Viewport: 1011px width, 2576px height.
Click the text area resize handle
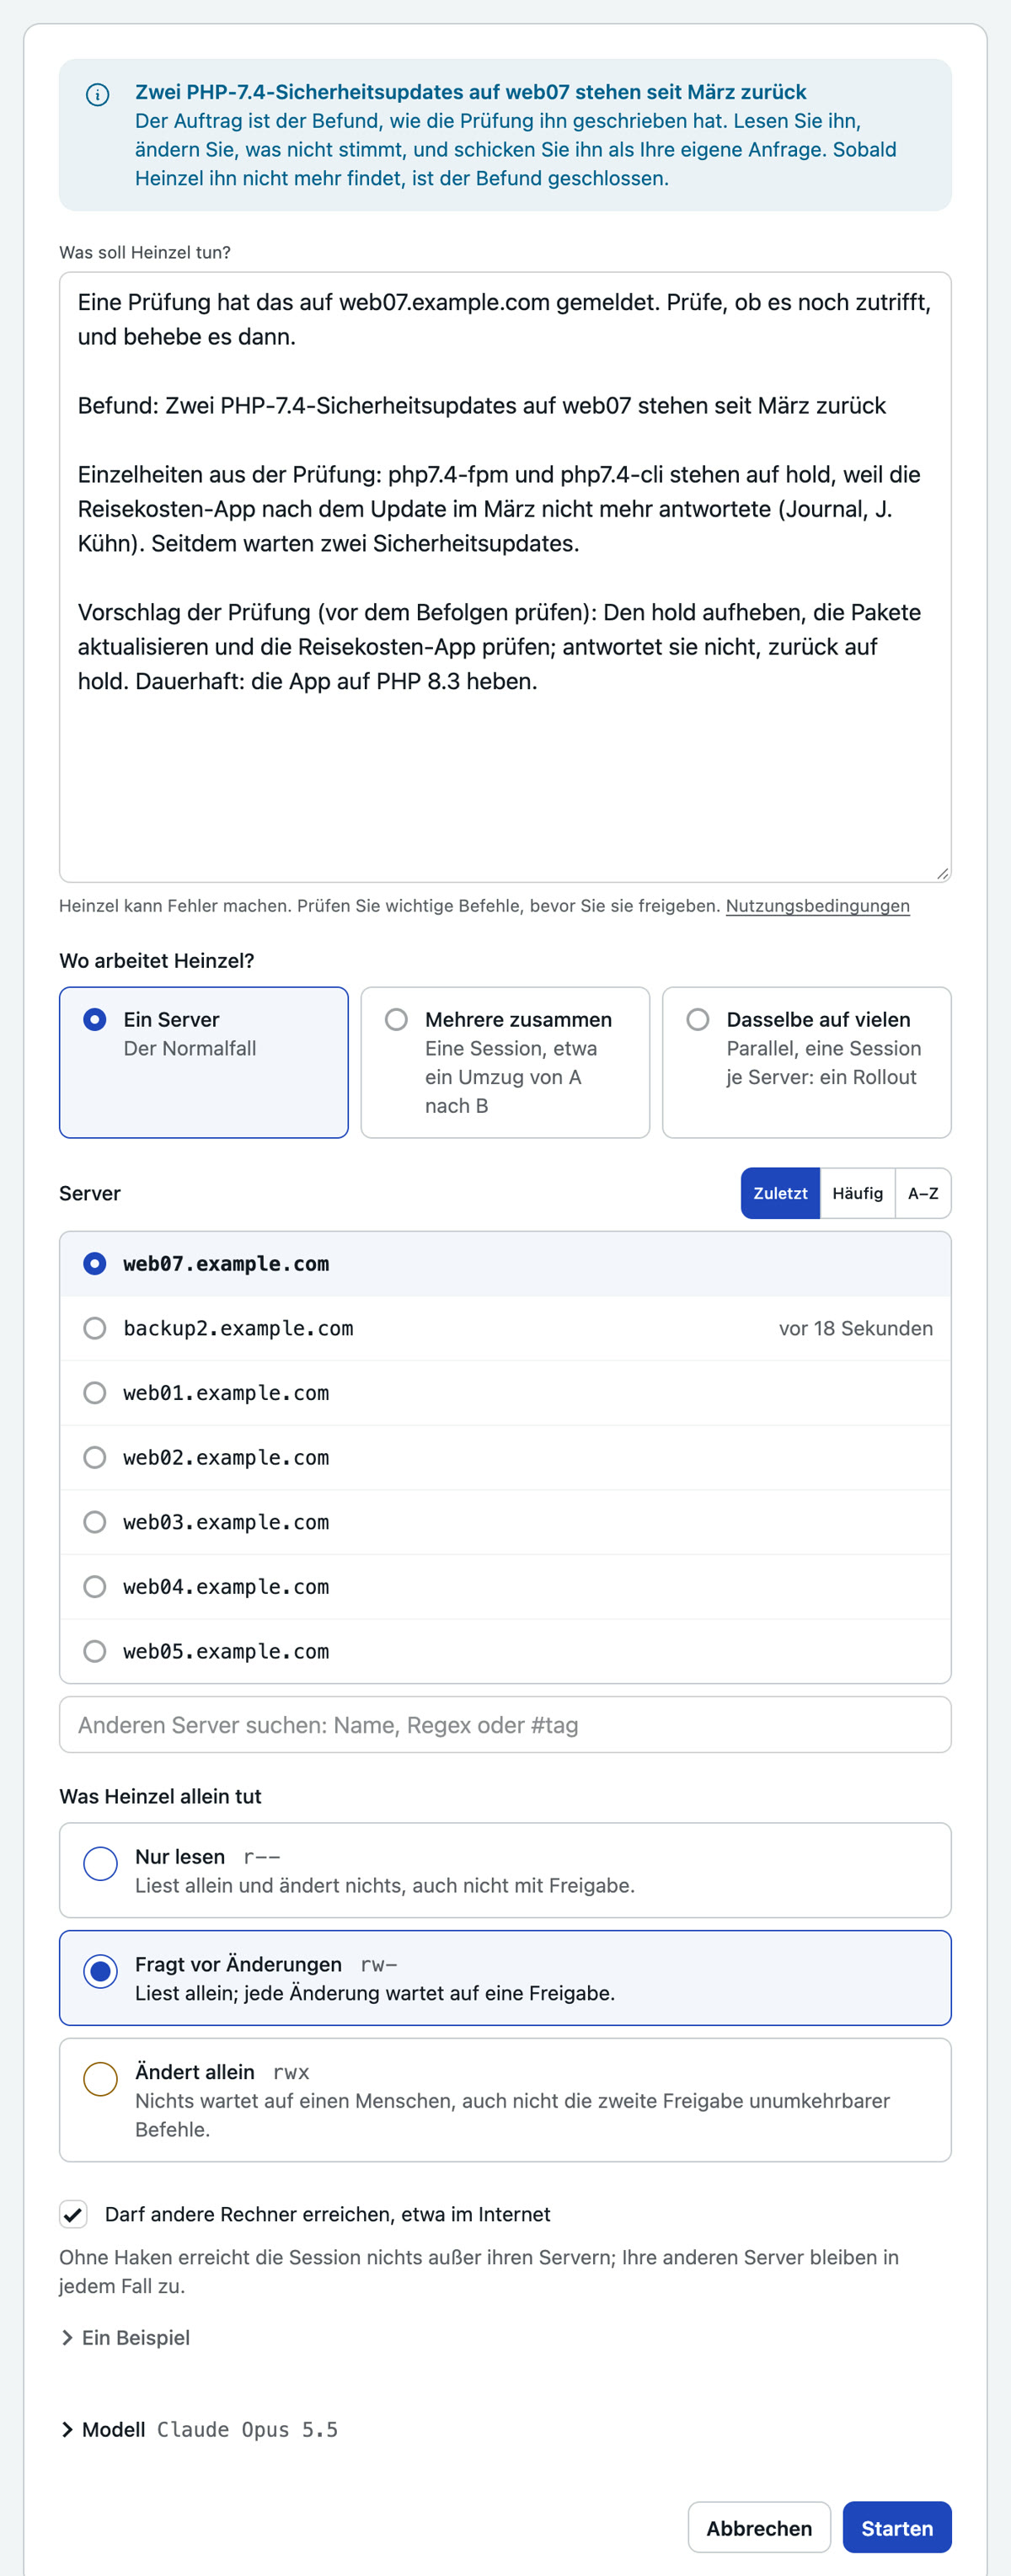(942, 873)
